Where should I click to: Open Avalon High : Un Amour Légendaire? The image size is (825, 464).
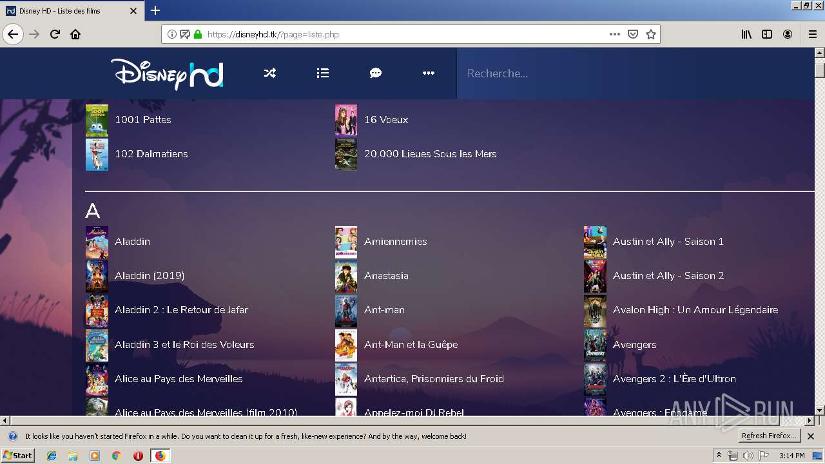point(695,309)
